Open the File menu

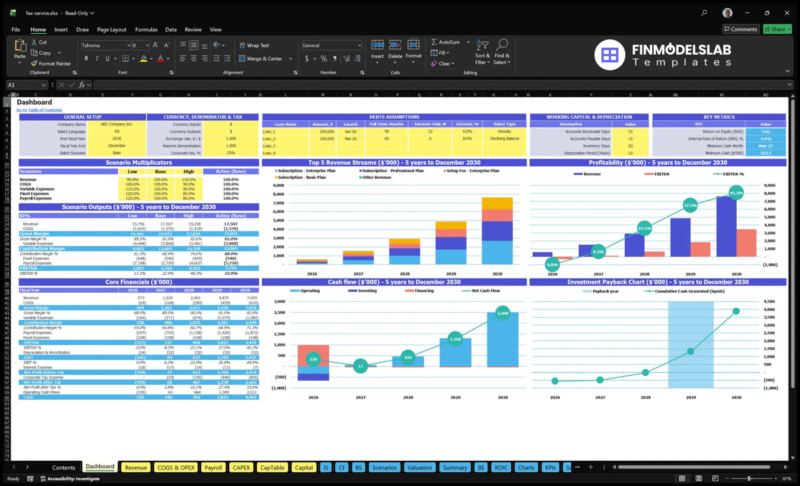[x=15, y=29]
